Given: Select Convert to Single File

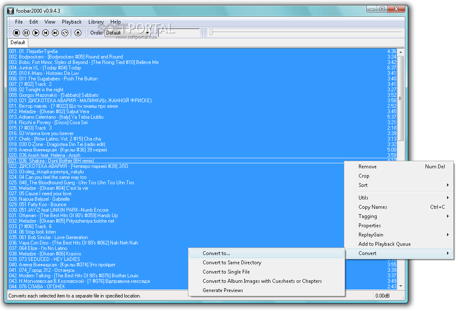Looking at the screenshot, I should pos(266,272).
